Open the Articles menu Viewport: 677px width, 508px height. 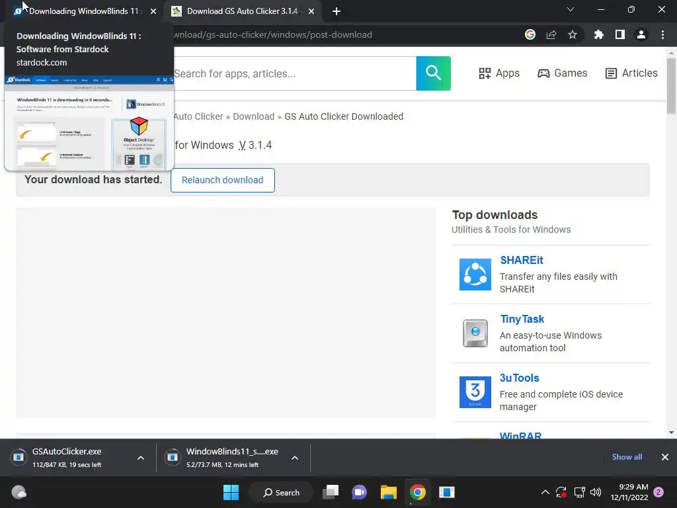(x=631, y=73)
